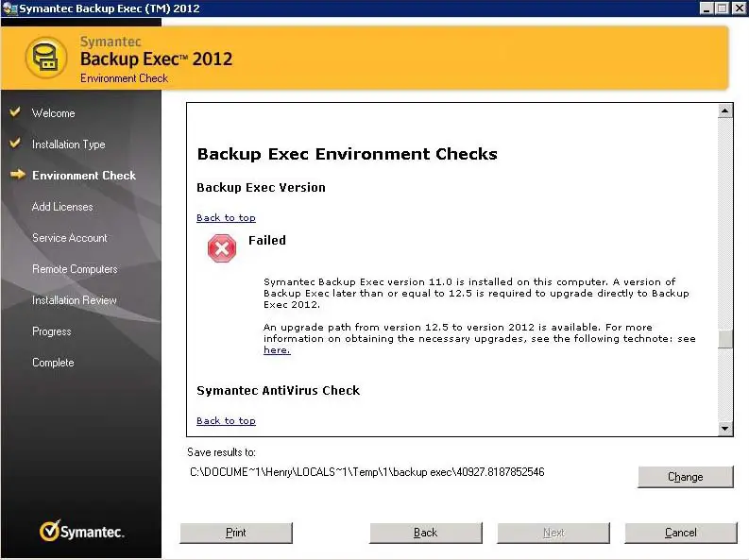Minimize the Backup Exec installer window
The width and height of the screenshot is (749, 560).
pyautogui.click(x=706, y=8)
